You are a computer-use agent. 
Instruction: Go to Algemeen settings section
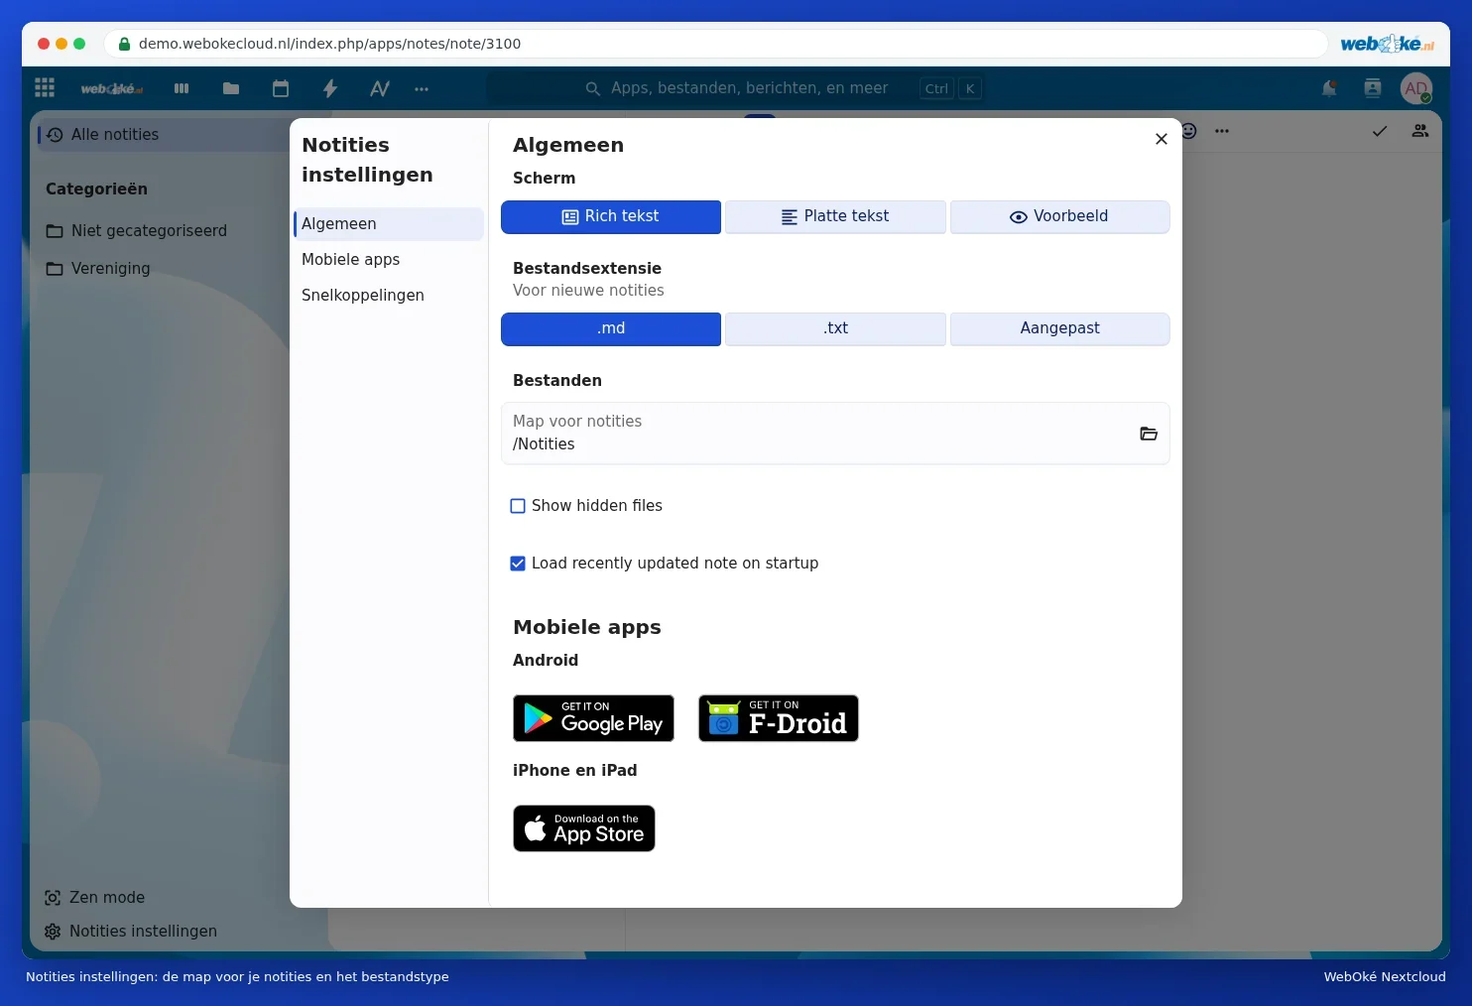pos(389,224)
